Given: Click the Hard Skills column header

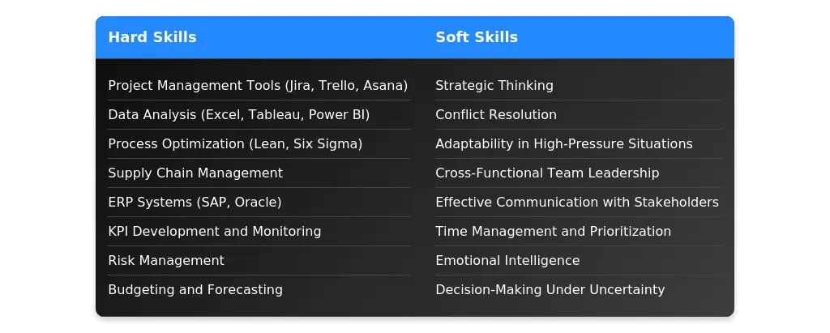Looking at the screenshot, I should [152, 37].
